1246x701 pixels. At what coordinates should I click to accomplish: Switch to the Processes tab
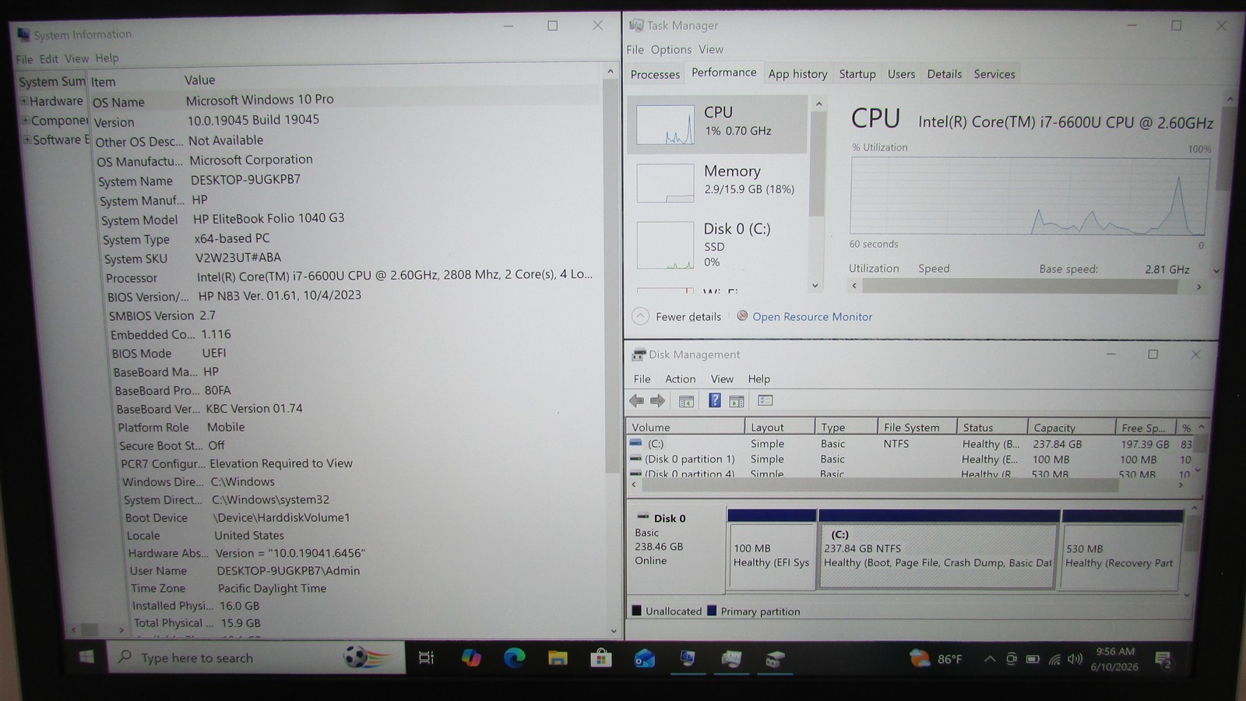click(655, 74)
